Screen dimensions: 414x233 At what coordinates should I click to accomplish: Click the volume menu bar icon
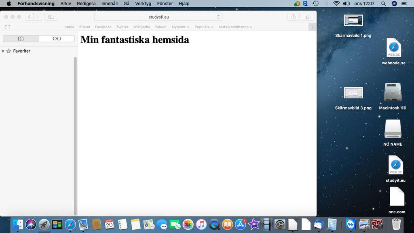pyautogui.click(x=346, y=3)
